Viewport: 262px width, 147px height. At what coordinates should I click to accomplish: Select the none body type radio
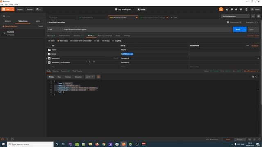point(49,41)
